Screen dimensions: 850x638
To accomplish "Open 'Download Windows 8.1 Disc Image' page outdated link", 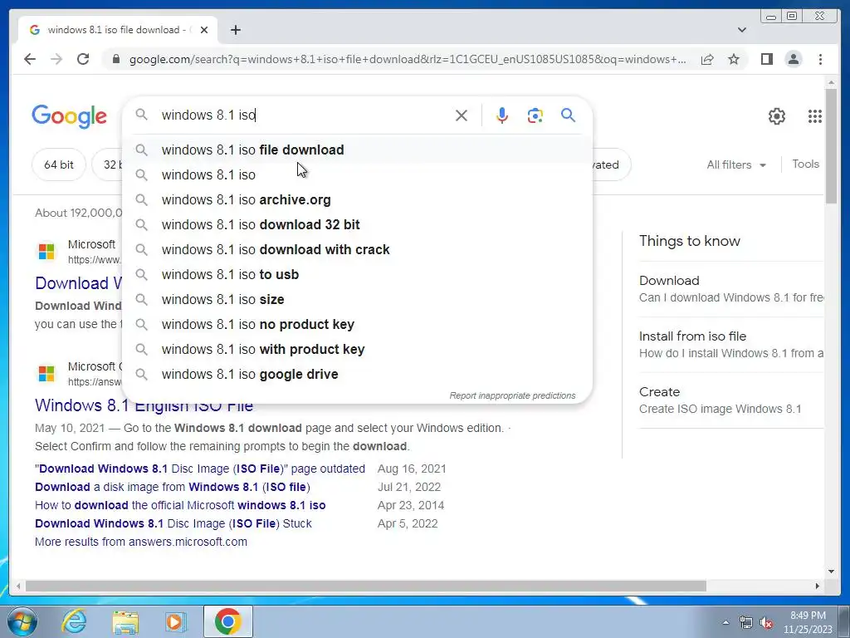I will coord(200,469).
